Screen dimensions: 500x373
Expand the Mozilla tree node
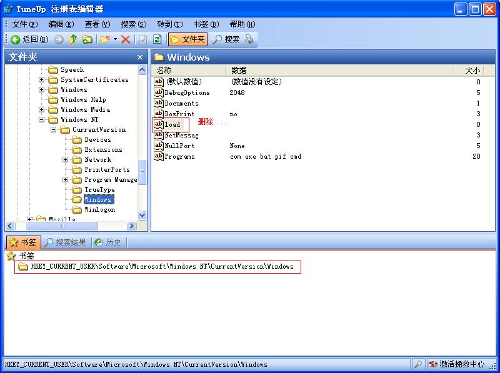click(x=29, y=219)
